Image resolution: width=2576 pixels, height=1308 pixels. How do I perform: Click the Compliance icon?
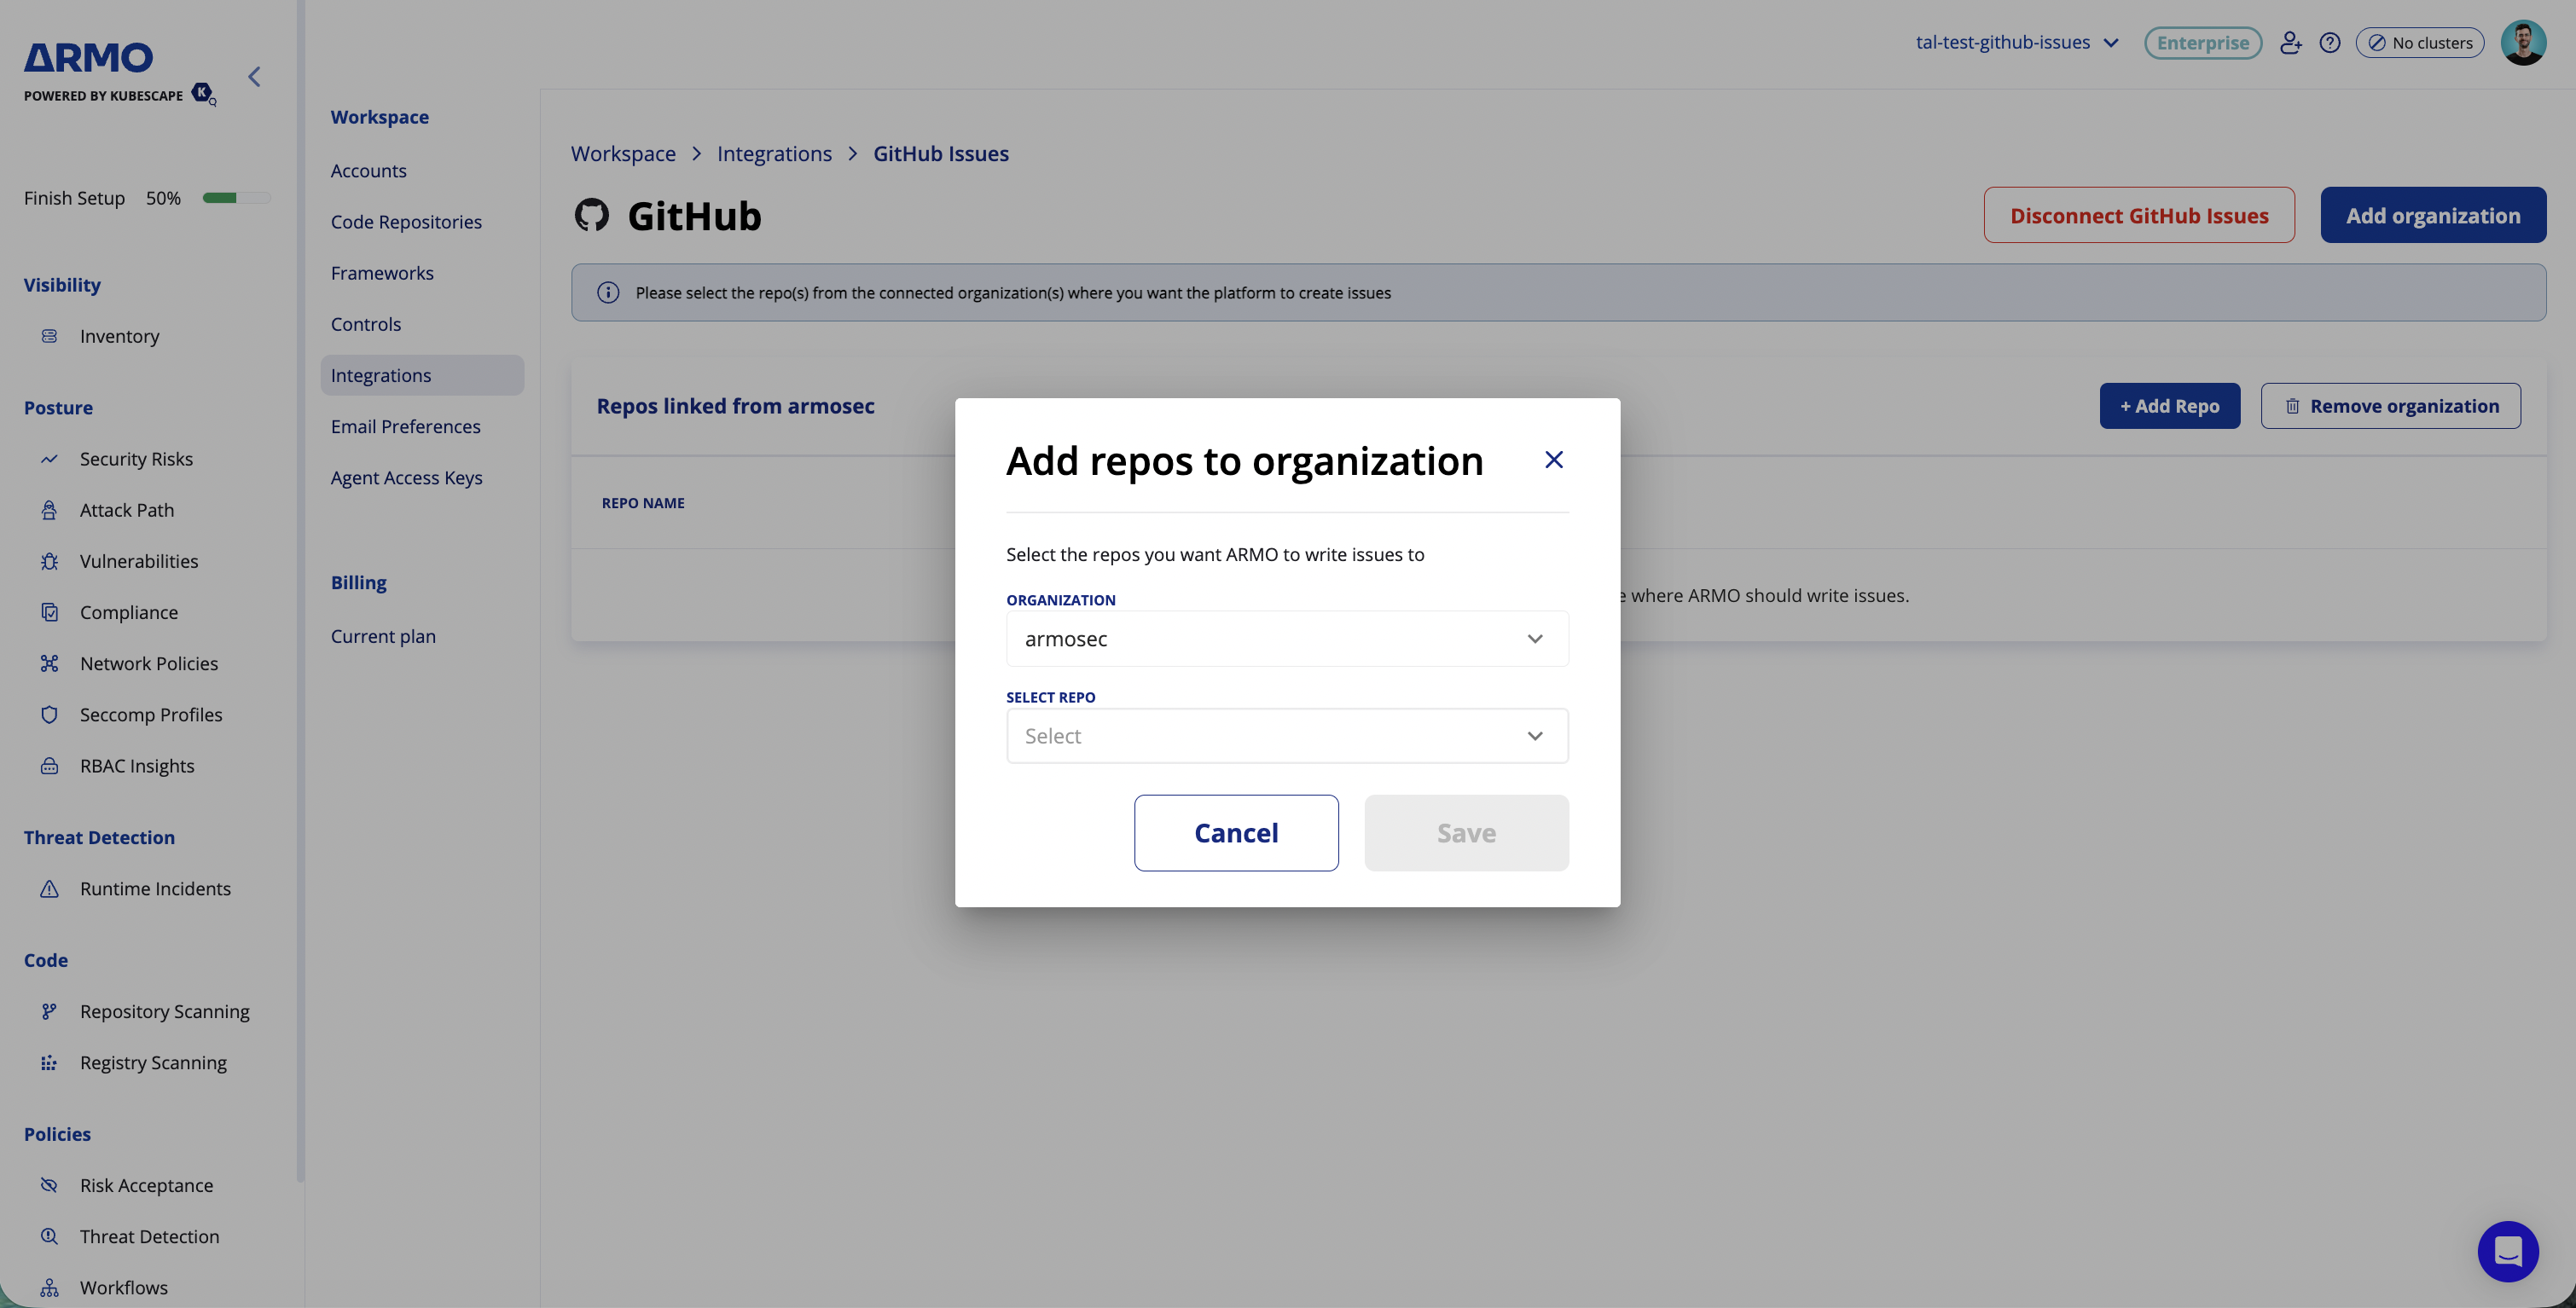(x=49, y=612)
